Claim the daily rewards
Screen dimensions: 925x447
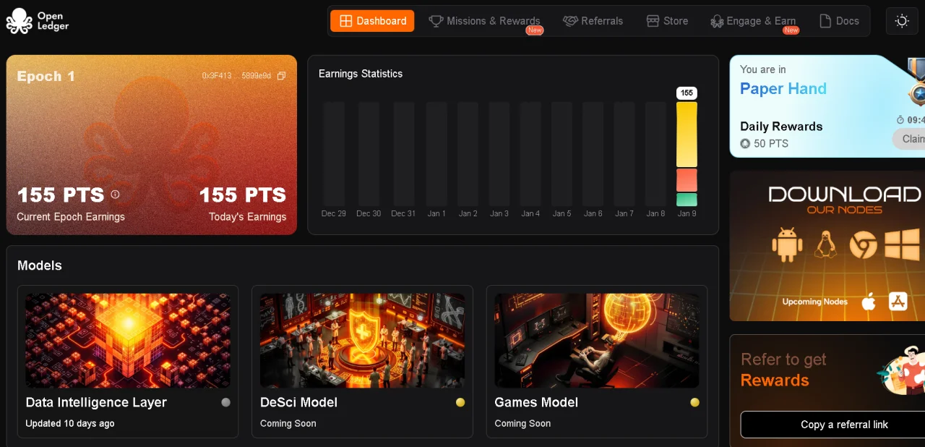point(909,139)
